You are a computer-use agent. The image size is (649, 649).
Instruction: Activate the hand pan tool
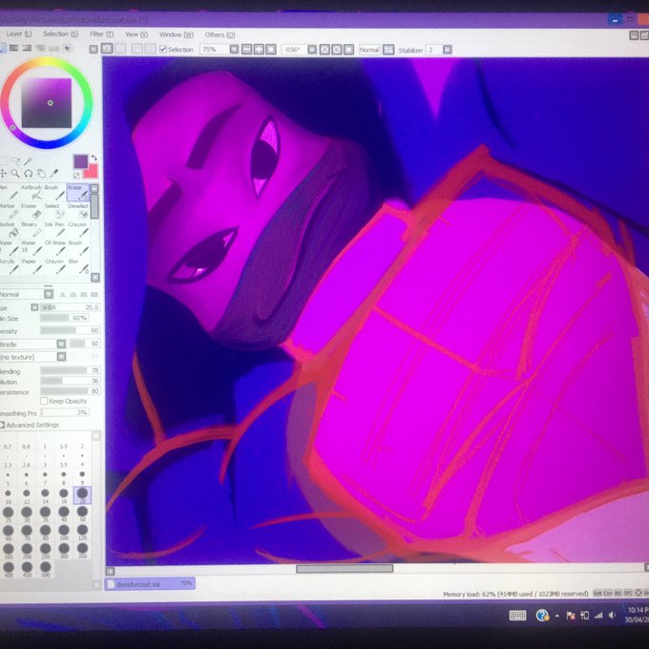tap(41, 174)
